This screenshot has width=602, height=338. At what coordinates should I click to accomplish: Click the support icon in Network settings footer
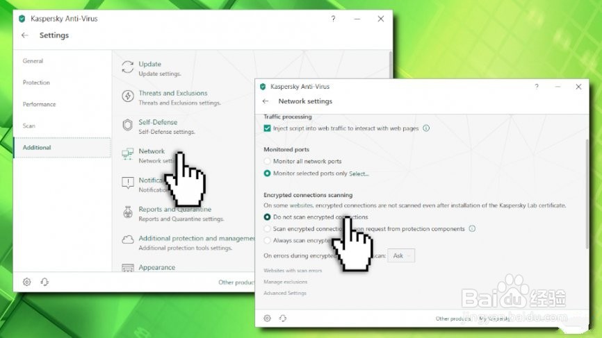pyautogui.click(x=283, y=318)
